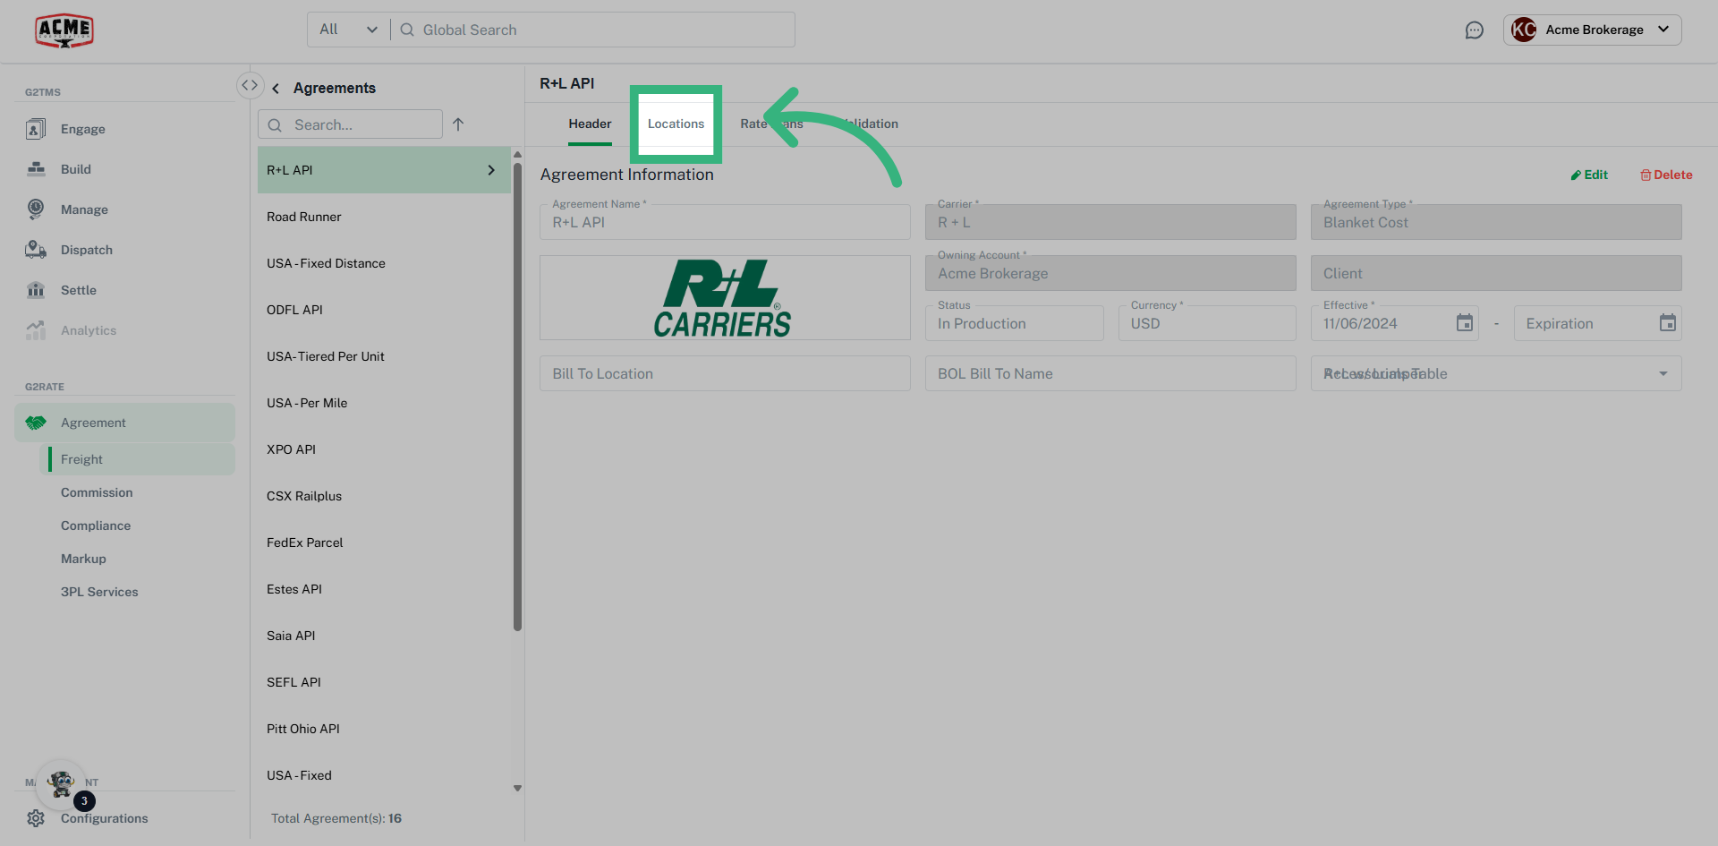Open the chat messages icon

tap(1474, 30)
